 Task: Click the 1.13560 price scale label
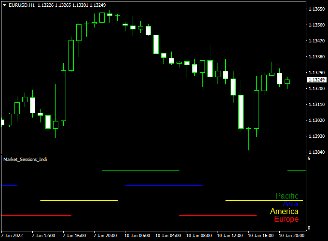[317, 25]
